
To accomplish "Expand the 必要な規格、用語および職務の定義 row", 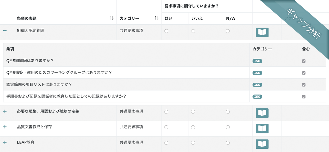I will tap(5, 111).
